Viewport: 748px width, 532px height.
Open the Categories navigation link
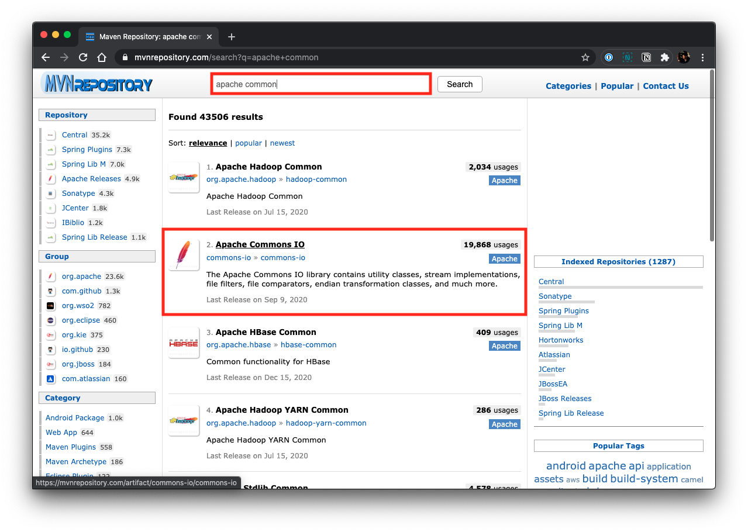(x=568, y=86)
